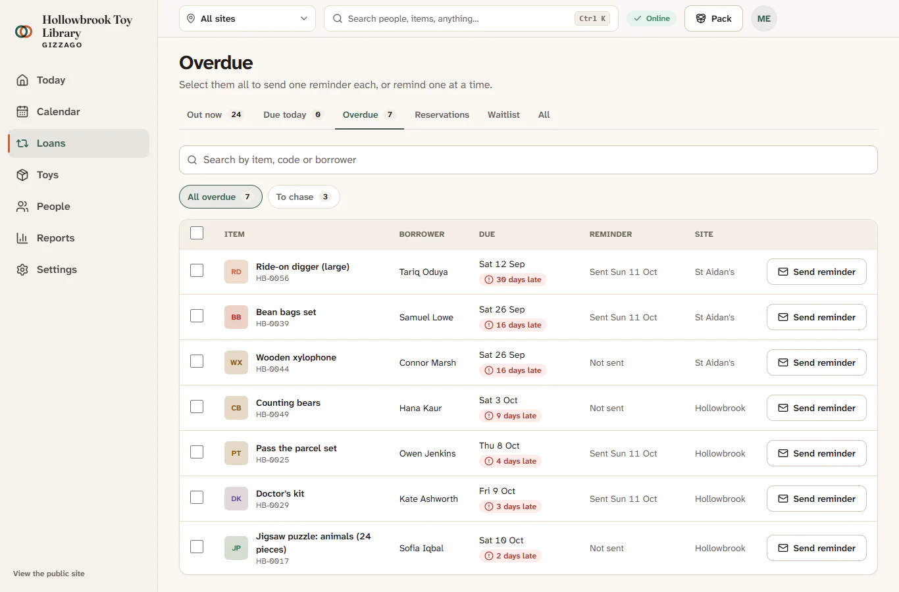The image size is (899, 592).
Task: Send reminder to Sofia Iqbal
Action: click(817, 548)
